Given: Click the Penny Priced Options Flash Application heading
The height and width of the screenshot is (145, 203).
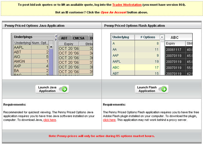Looking at the screenshot, I should point(135,26).
